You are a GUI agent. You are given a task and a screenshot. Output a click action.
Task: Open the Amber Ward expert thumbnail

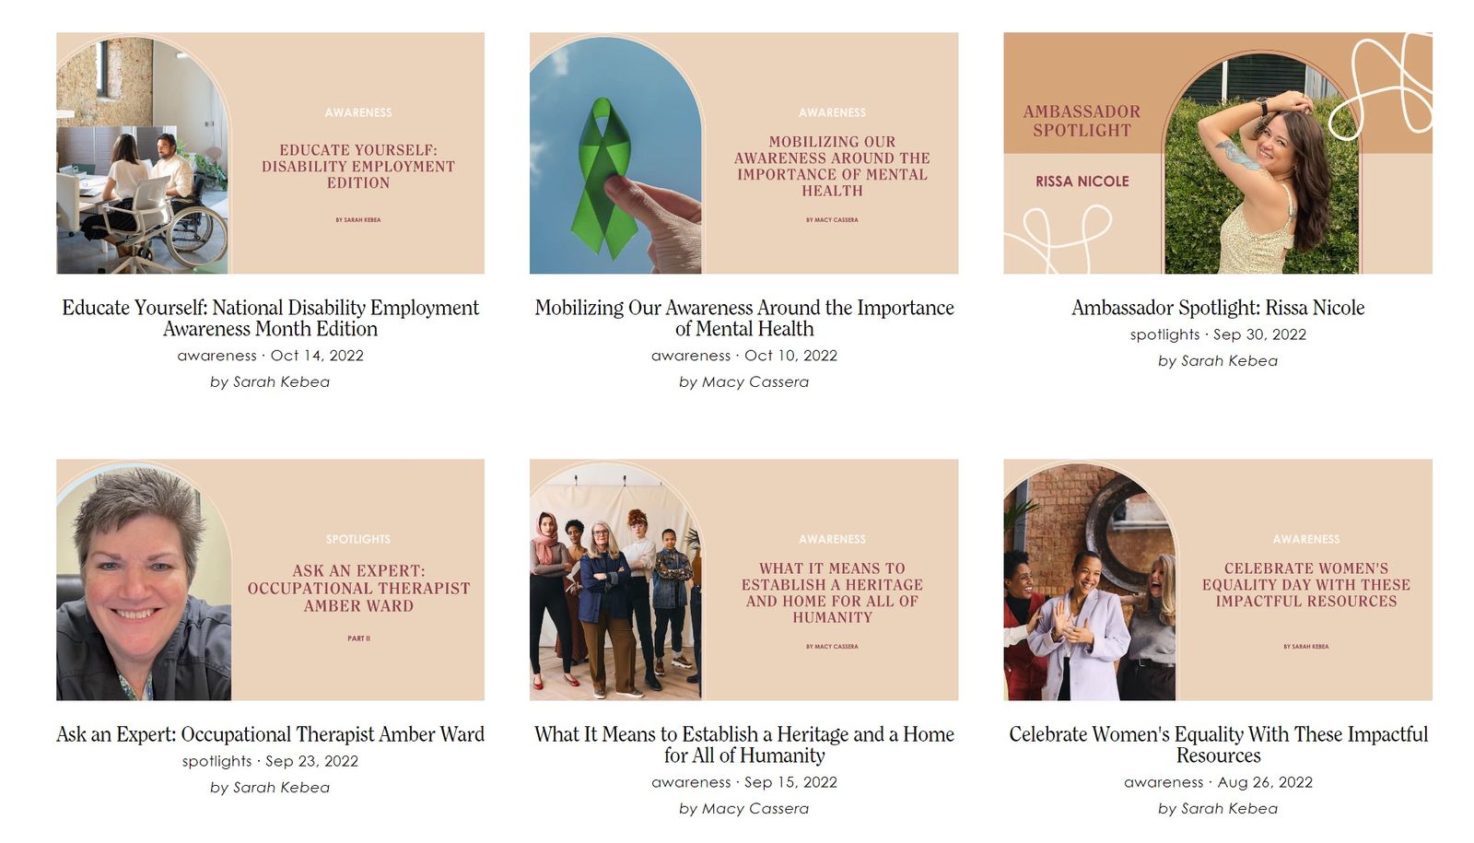[270, 580]
